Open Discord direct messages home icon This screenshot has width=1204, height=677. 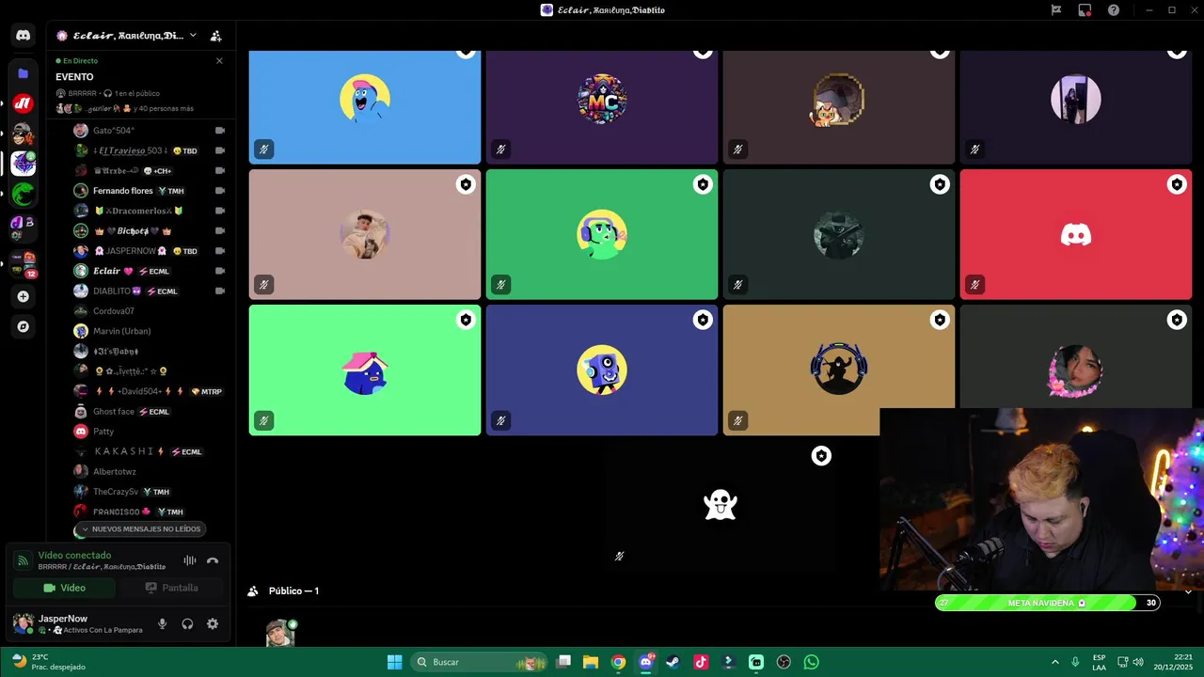pos(24,35)
